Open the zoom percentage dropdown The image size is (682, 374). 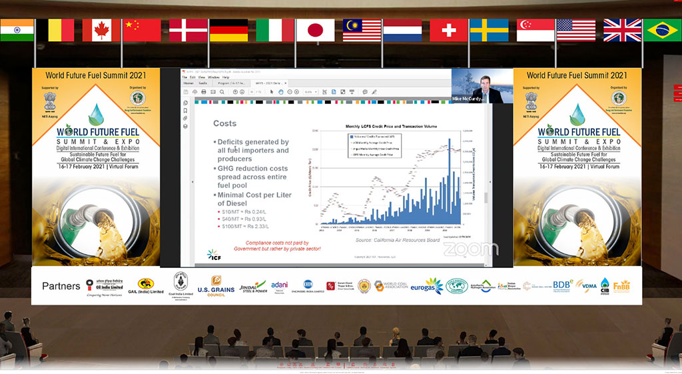pyautogui.click(x=316, y=92)
